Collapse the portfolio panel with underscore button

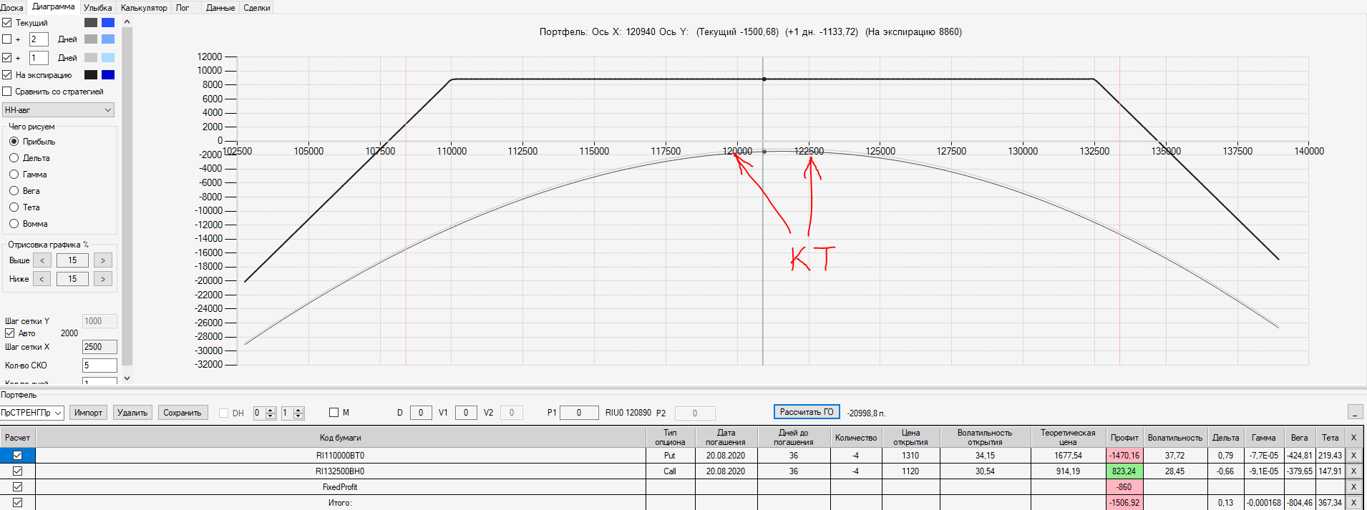point(1355,413)
